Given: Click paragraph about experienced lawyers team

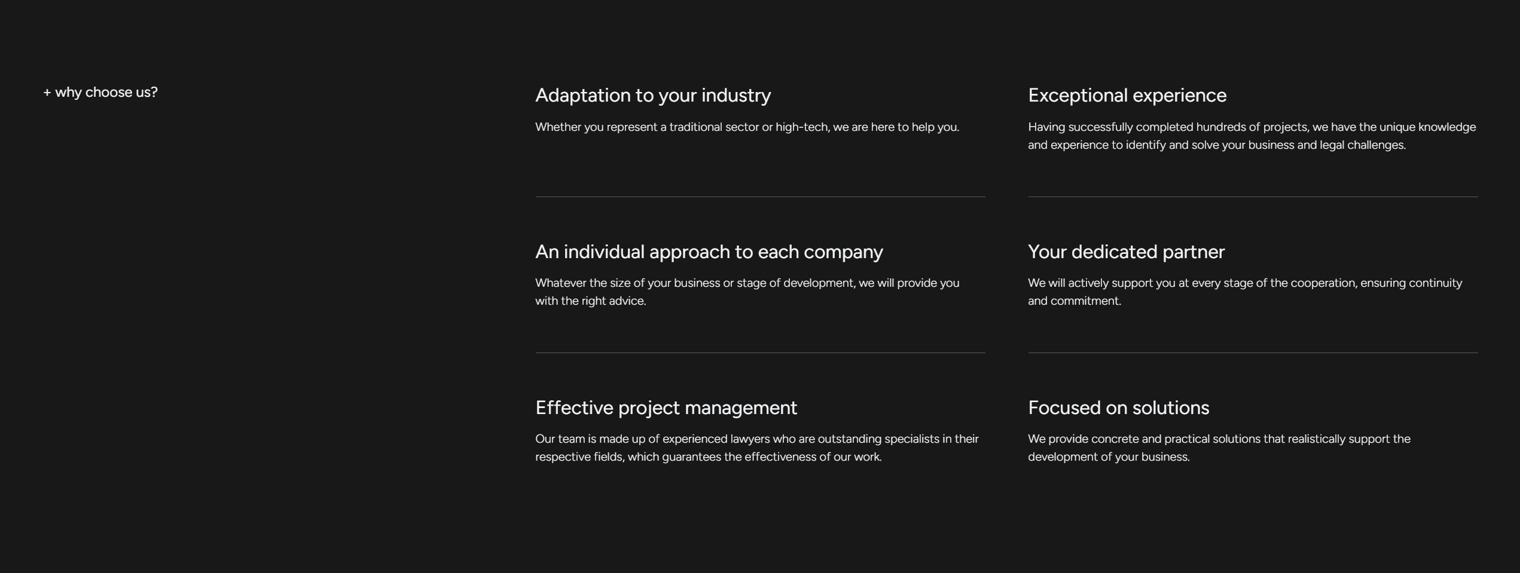Looking at the screenshot, I should pyautogui.click(x=756, y=448).
